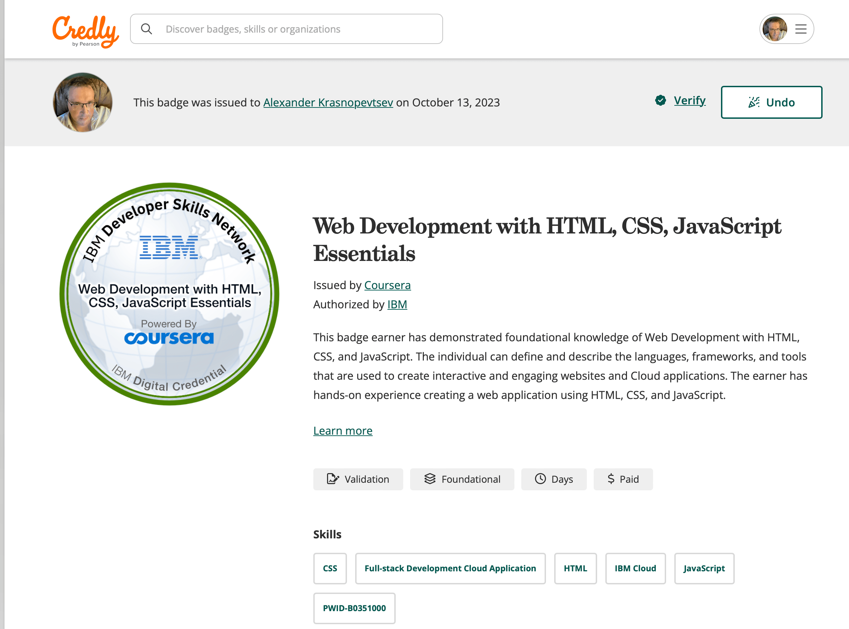Click the Days duration tag
Viewport: 849px width, 629px height.
pos(554,479)
